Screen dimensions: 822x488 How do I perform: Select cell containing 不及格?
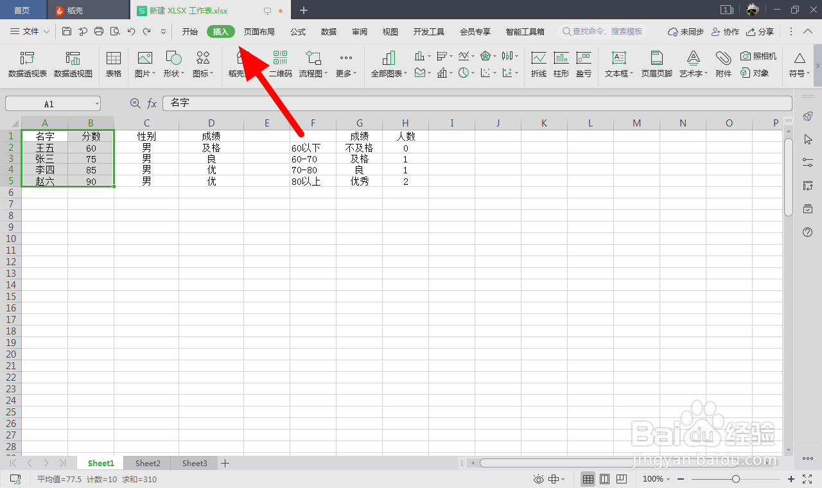click(x=359, y=148)
